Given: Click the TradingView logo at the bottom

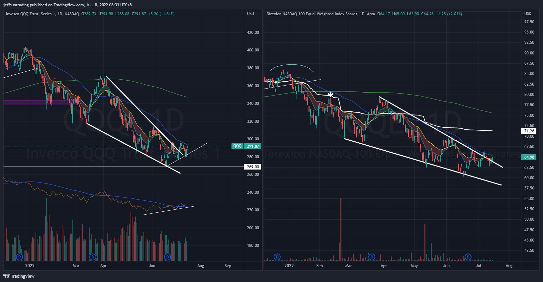Looking at the screenshot, I should [19, 276].
